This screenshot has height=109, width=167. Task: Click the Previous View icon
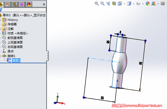(x=108, y=4)
